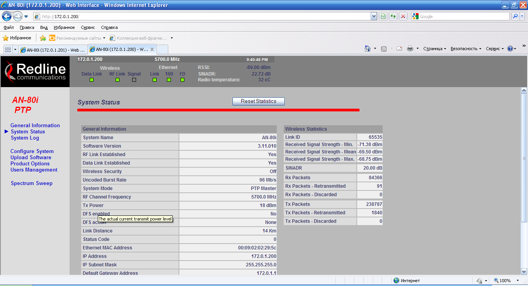Image resolution: width=528 pixels, height=286 pixels.
Task: Expand the Коллекция веб-фрагментов dropdown arrow
Action: pos(172,38)
